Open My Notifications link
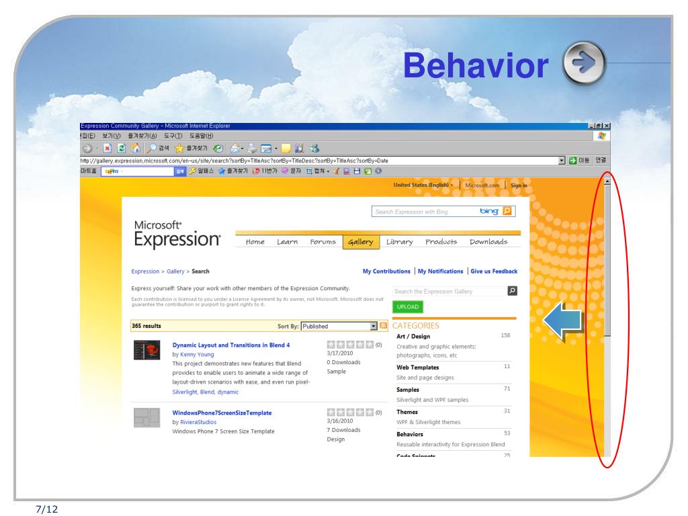 (x=440, y=271)
